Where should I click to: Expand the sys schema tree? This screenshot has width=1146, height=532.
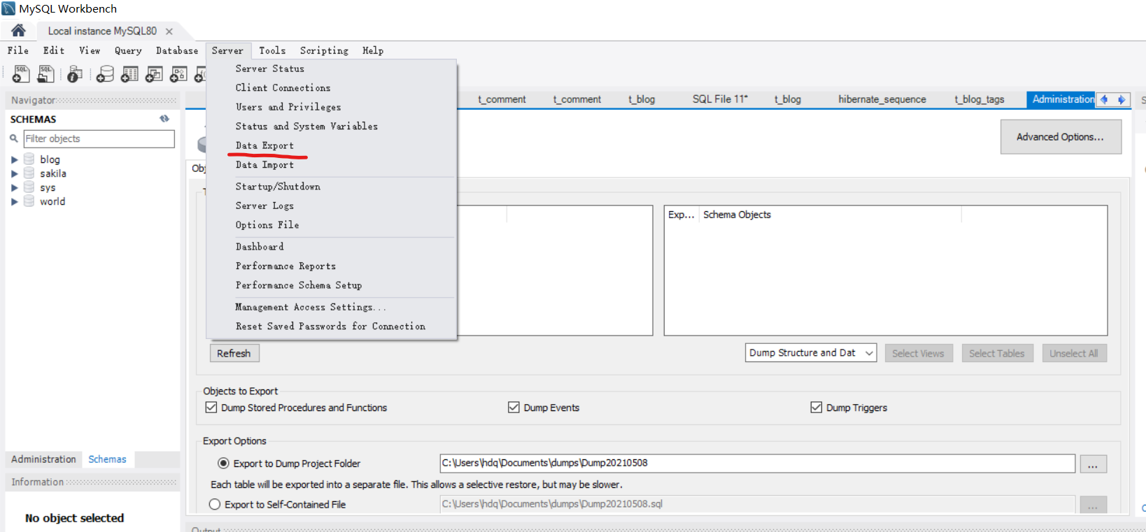(14, 187)
